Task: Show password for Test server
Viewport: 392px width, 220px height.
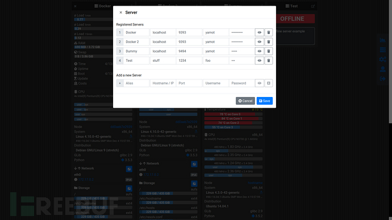Action: pos(259,60)
